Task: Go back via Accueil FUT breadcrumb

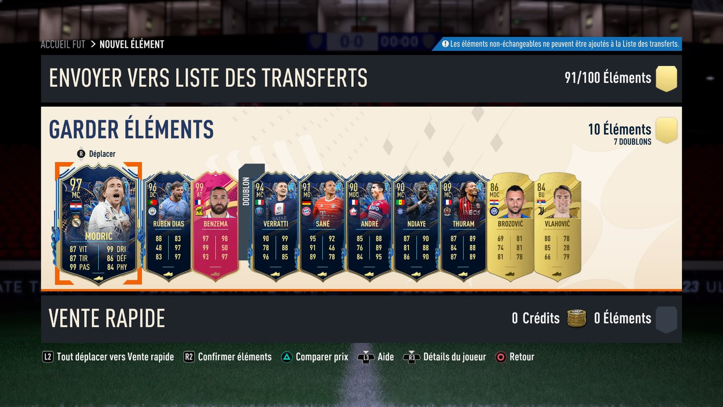Action: [x=63, y=44]
